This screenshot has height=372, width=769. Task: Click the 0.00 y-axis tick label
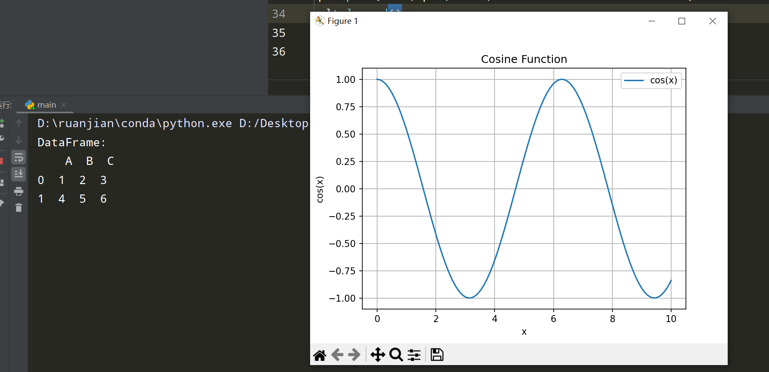345,189
